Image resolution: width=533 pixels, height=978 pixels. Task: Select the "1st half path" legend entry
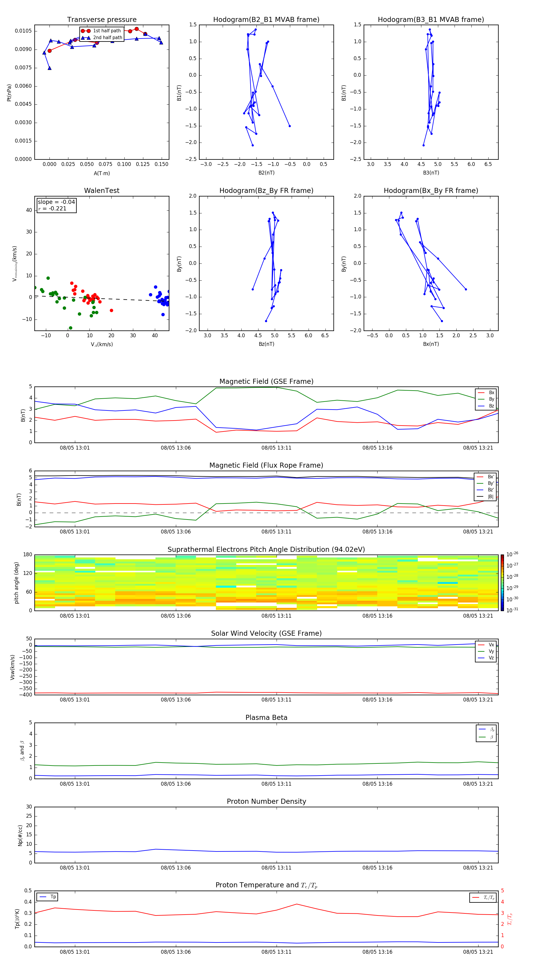pos(102,31)
